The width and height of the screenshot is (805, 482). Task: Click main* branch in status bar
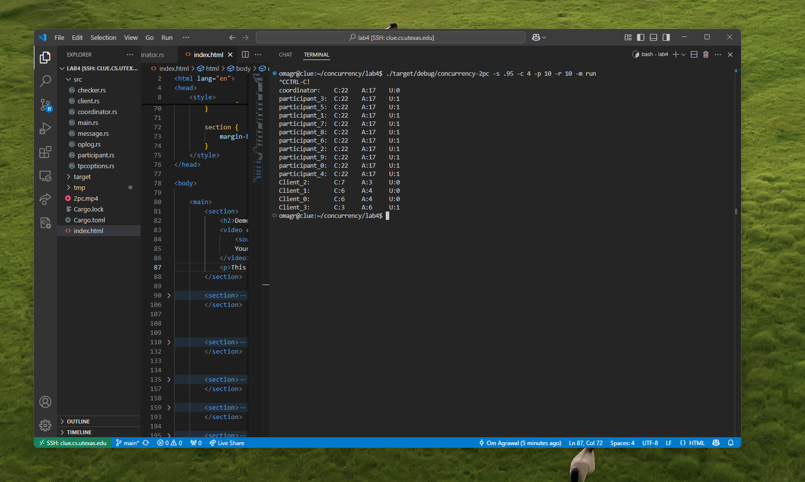(127, 443)
